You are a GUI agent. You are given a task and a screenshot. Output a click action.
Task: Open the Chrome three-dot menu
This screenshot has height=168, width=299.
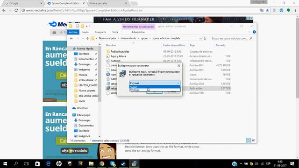pyautogui.click(x=296, y=10)
